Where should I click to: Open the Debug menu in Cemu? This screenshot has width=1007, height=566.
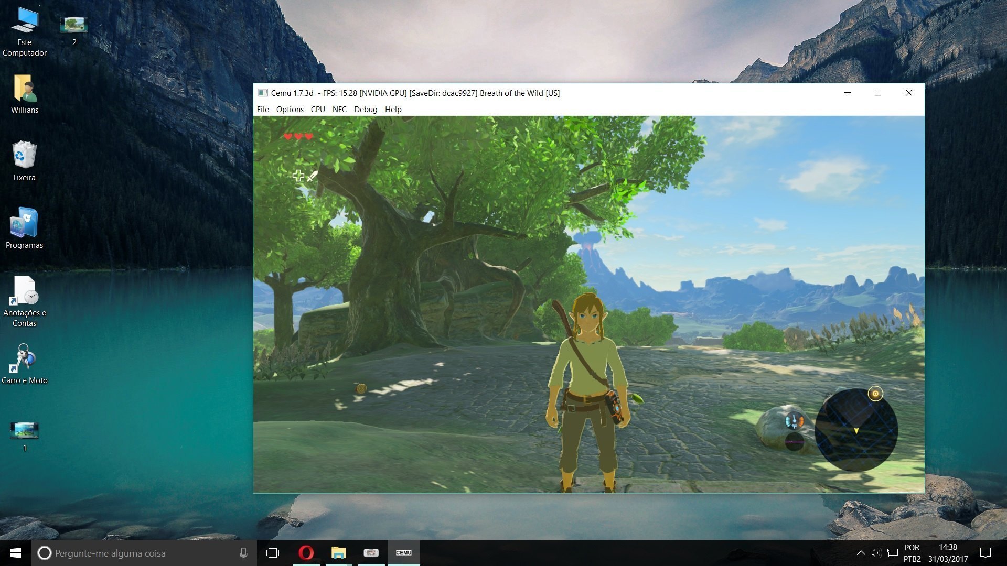pos(366,109)
